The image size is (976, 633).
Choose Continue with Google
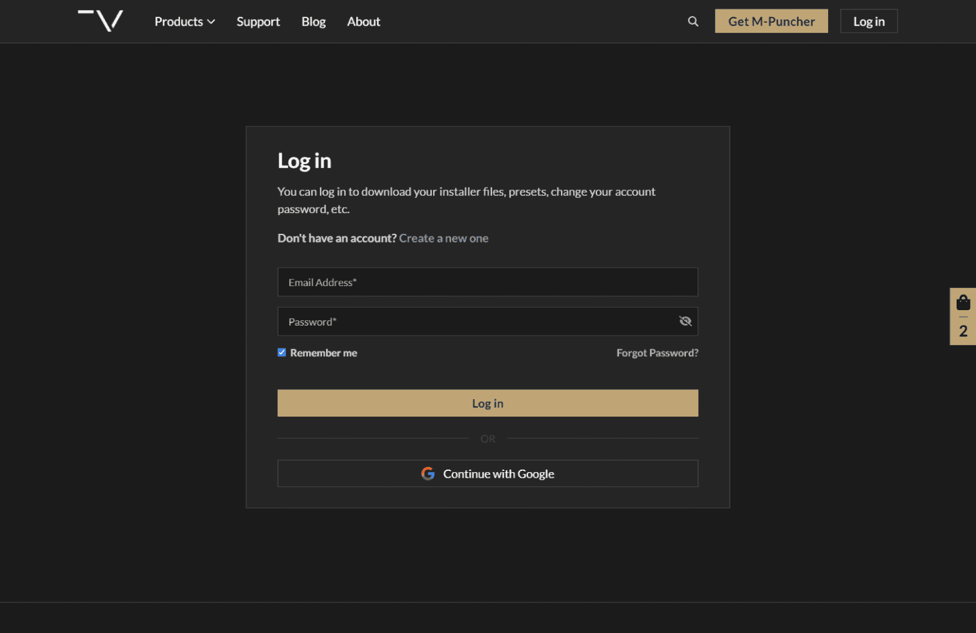[x=498, y=474]
